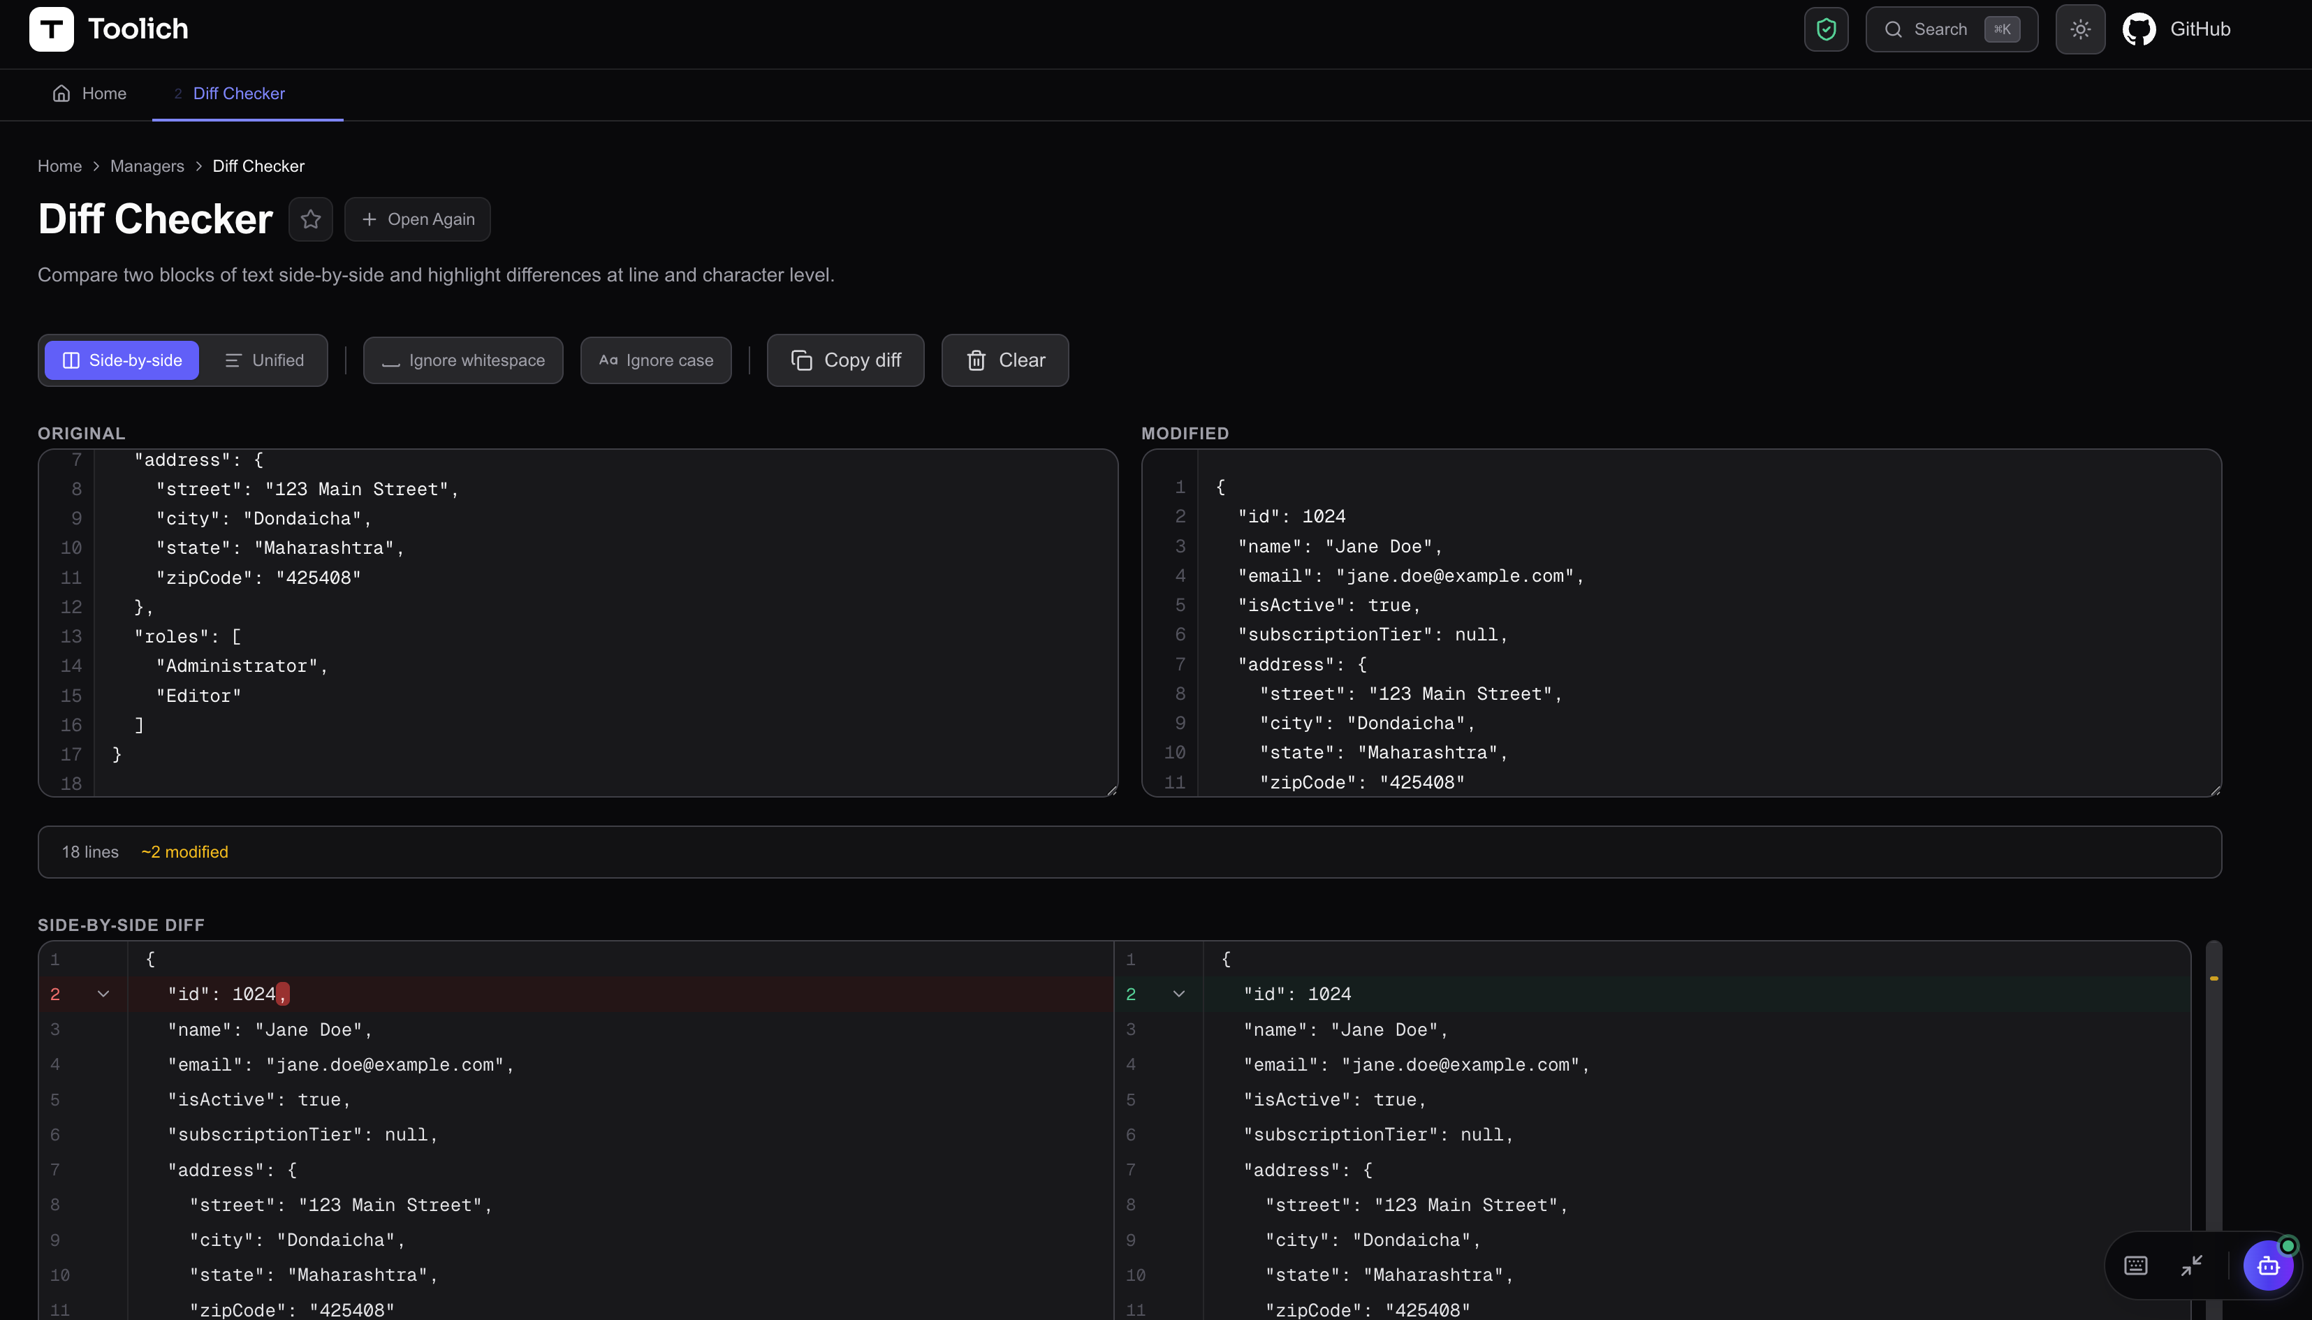Click the green shield privacy icon
Screen dimensions: 2312x1320
coord(1826,29)
